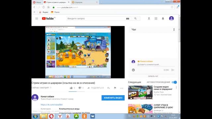Open the Windows Start button
The height and width of the screenshot is (119, 212).
point(35,116)
